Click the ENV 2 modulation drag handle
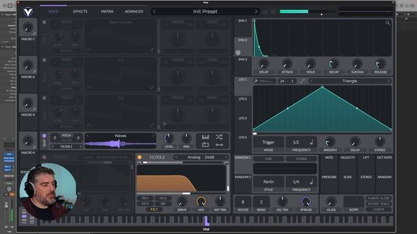Screen dimensions: 417x234 coord(238,53)
